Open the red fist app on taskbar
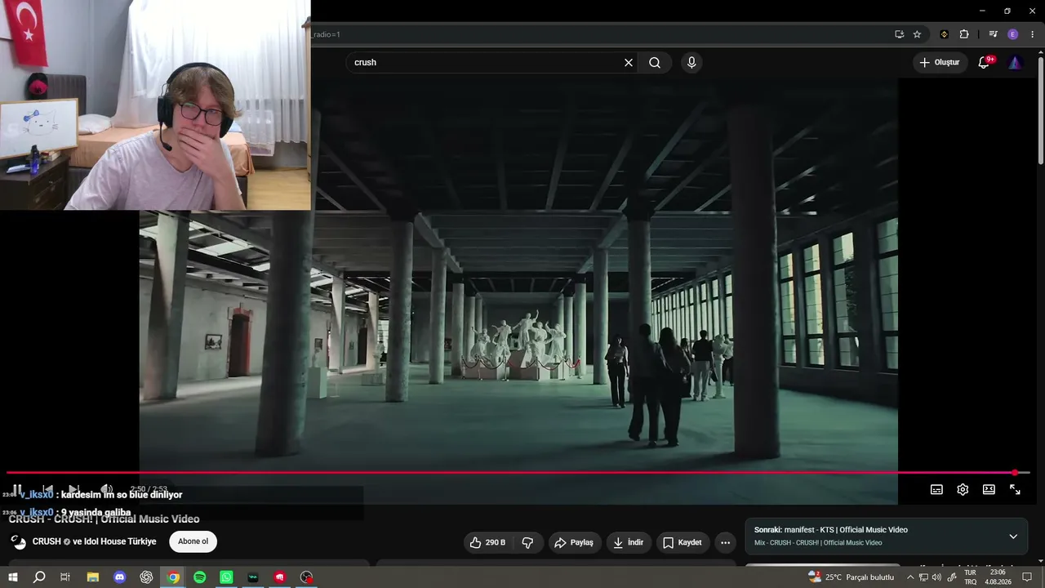Image resolution: width=1045 pixels, height=588 pixels. pos(280,577)
